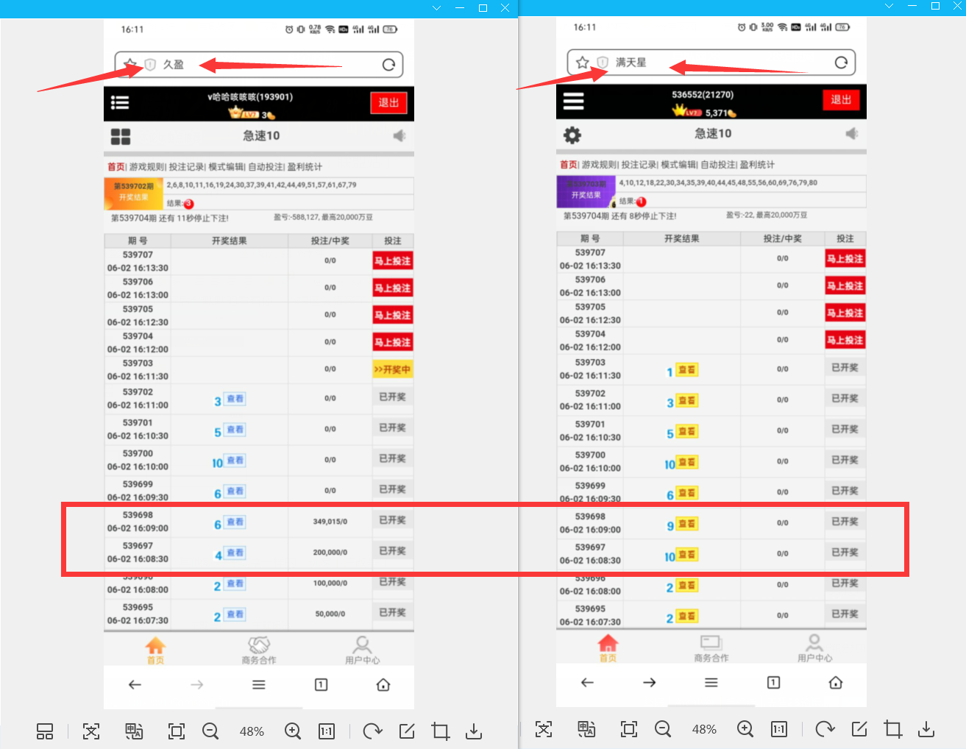Open 投注记录 tab in left phone screen
This screenshot has height=749, width=966.
click(187, 167)
